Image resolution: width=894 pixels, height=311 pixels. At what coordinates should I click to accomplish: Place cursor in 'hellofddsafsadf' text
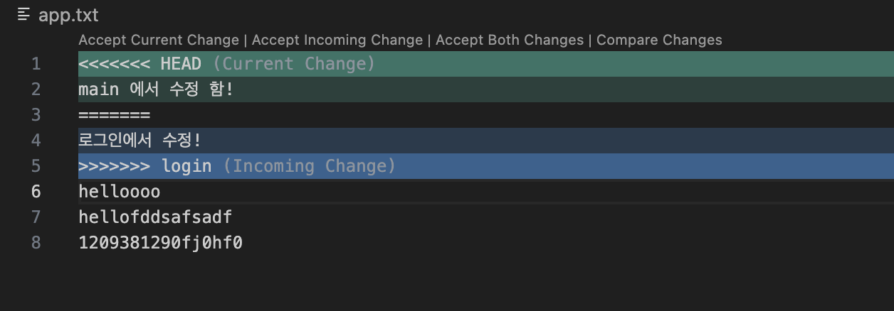pyautogui.click(x=155, y=217)
